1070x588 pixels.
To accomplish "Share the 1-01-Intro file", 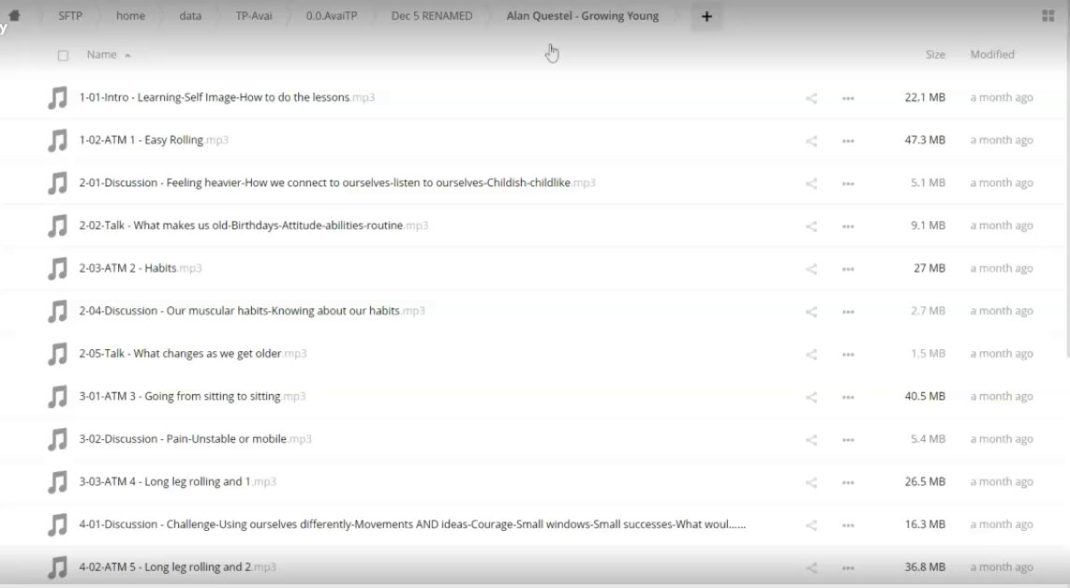I will (810, 98).
